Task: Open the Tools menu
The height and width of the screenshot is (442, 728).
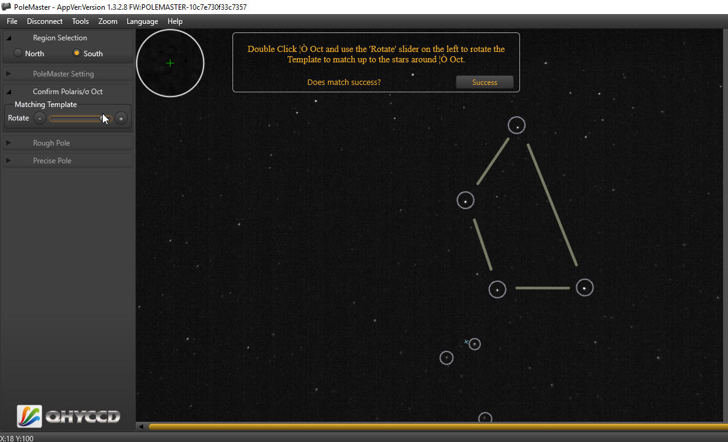Action: (80, 21)
